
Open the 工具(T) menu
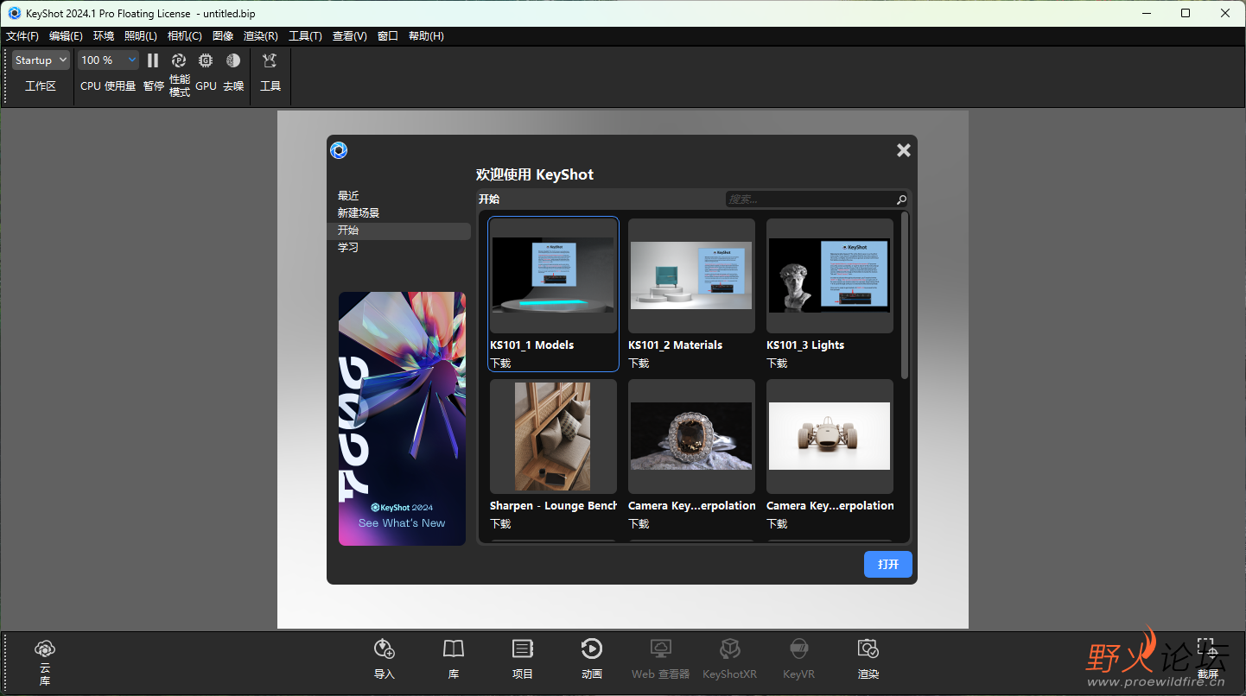click(x=305, y=36)
